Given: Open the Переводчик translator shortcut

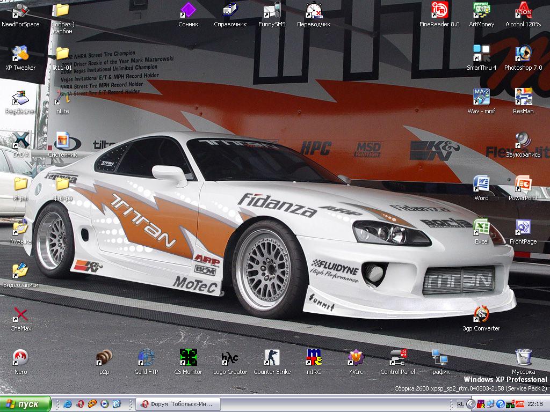Looking at the screenshot, I should tap(314, 15).
